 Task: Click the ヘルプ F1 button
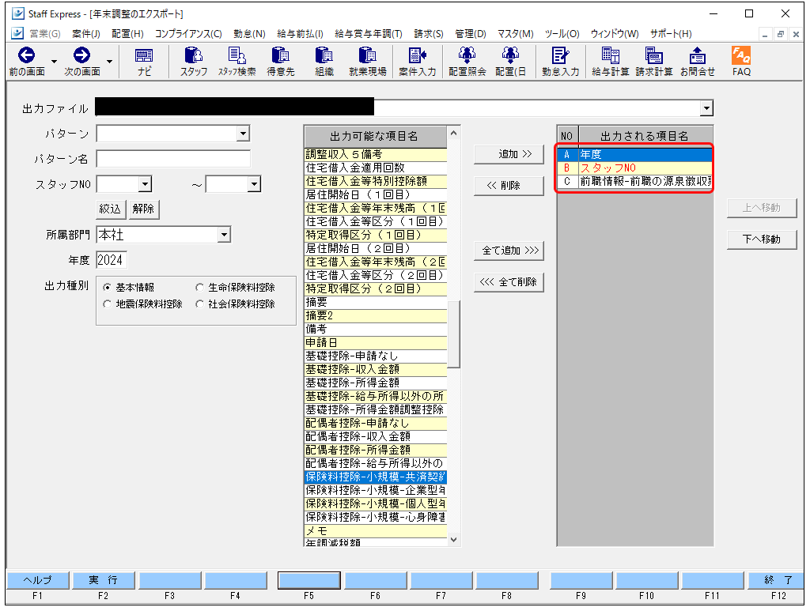[x=38, y=580]
